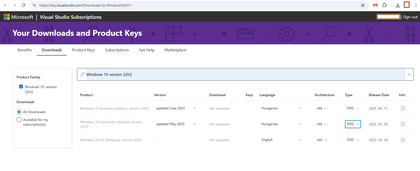Image resolution: width=420 pixels, height=171 pixels.
Task: Select Available for my subscription(s) radio button
Action: (19, 120)
